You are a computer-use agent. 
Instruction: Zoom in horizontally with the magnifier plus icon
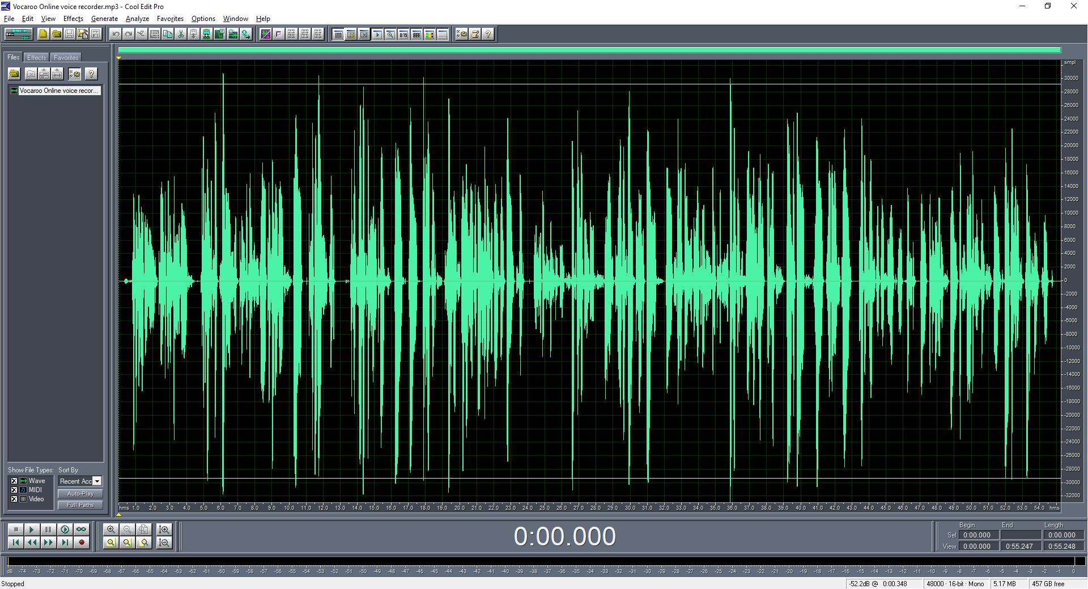coord(111,530)
